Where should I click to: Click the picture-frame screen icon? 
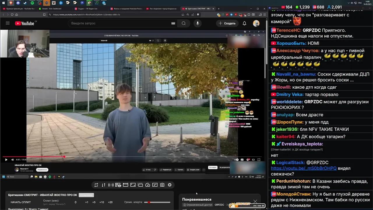[133, 185]
